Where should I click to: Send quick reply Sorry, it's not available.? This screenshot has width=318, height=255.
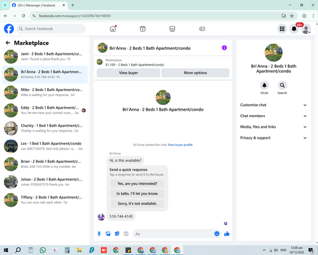137,203
